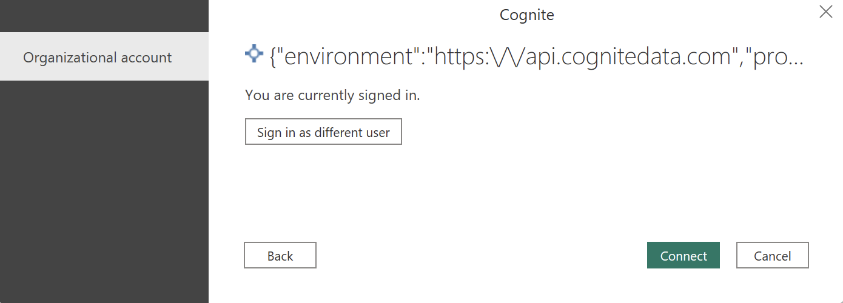Abort sign-in using the Cancel button
This screenshot has height=303, width=843.
coord(772,256)
